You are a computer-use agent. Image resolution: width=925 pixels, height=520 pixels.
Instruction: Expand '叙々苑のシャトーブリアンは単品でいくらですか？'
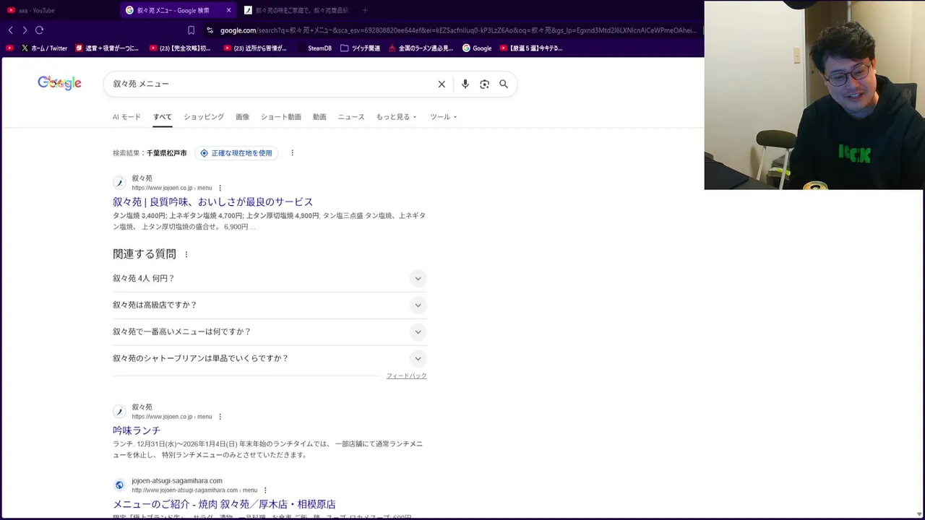coord(270,358)
